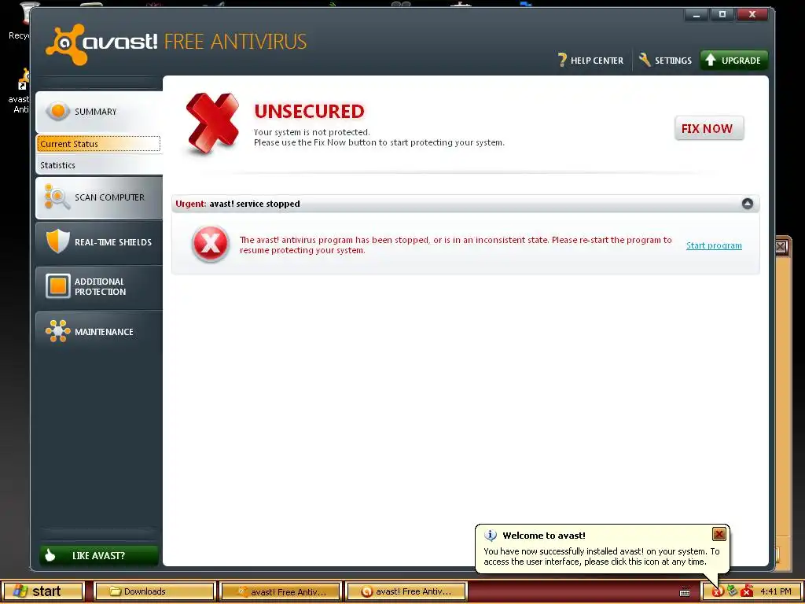Click the 4:41 PM taskbar clock
The image size is (805, 604).
776,591
